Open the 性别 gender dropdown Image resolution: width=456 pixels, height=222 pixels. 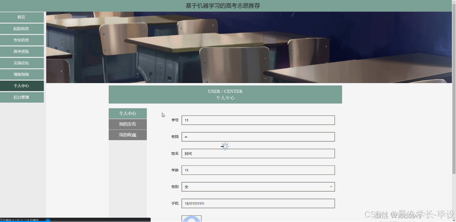tap(258, 187)
